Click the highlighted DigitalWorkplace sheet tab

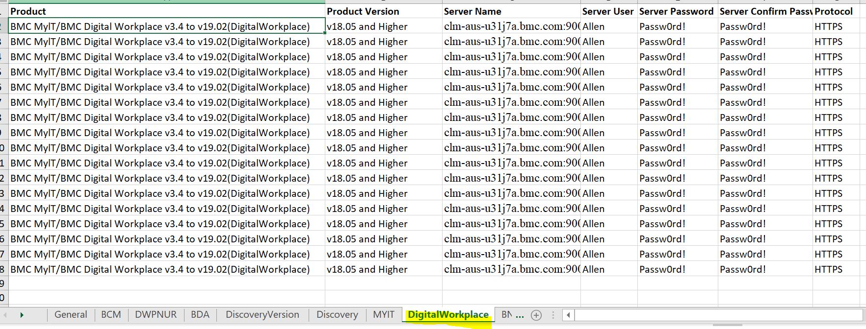[448, 315]
